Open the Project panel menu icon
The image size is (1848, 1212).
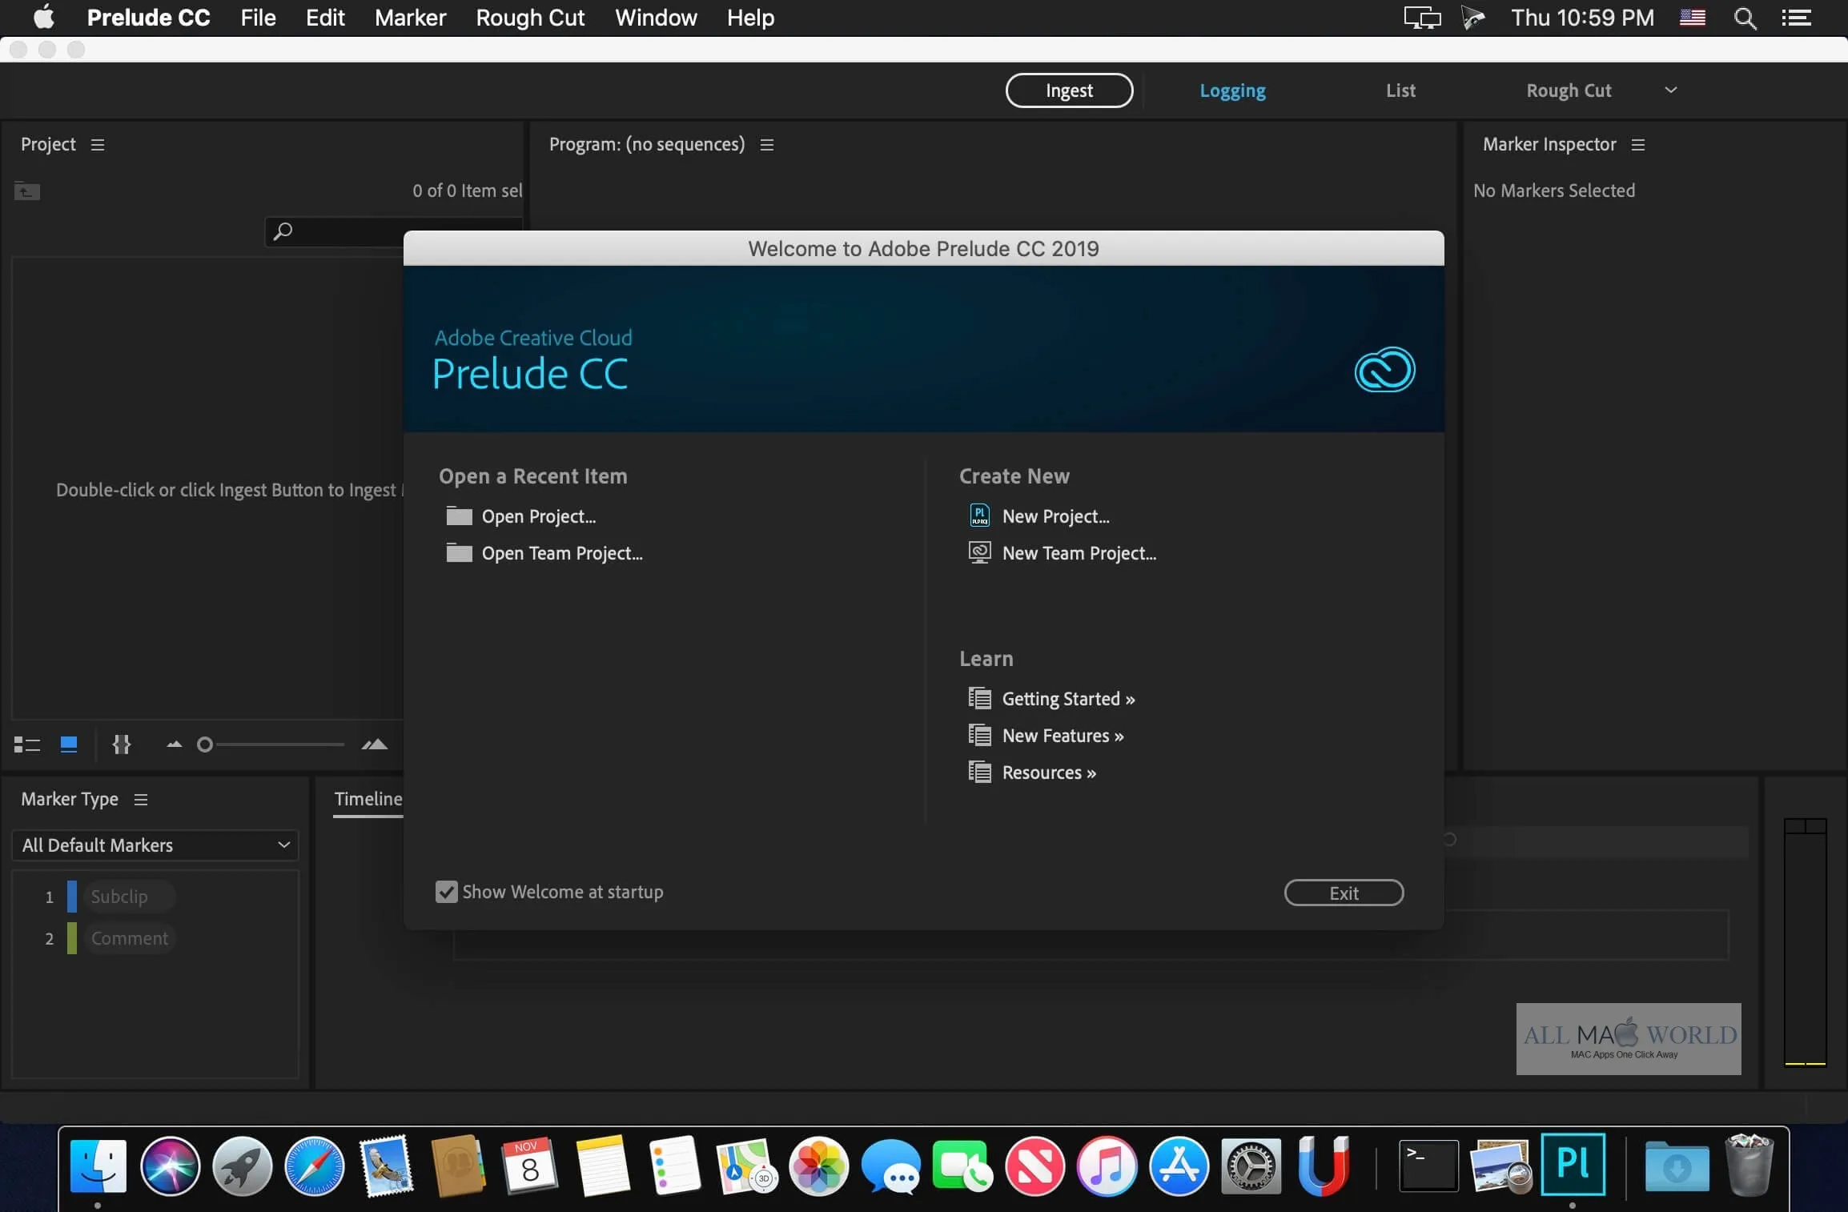coord(98,145)
